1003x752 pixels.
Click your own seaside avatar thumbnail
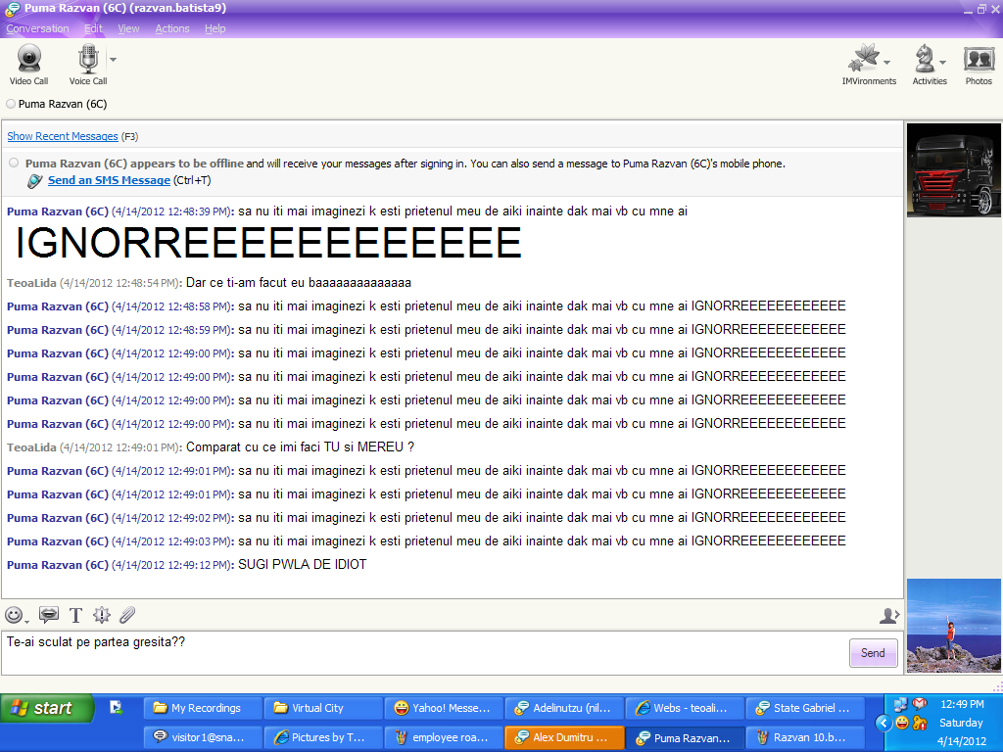[x=954, y=626]
